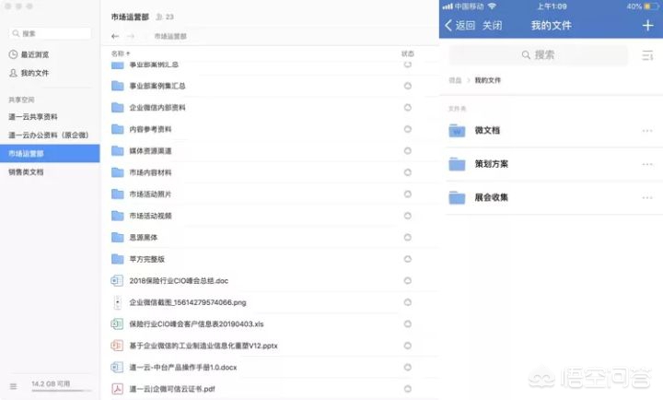Go back with the left arrow
The width and height of the screenshot is (663, 400).
pos(115,36)
